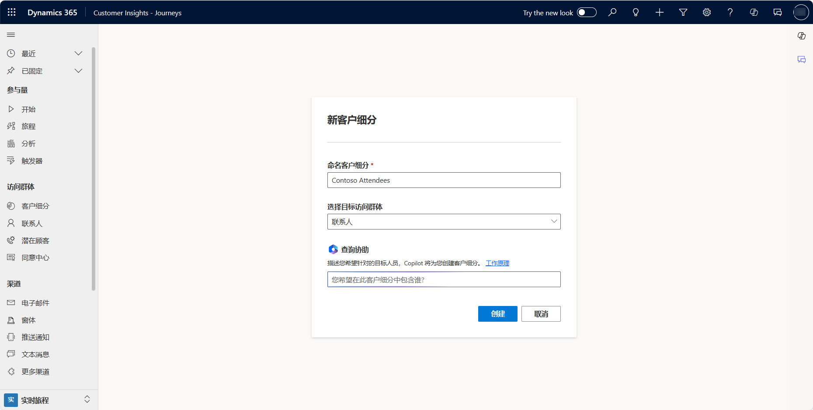The height and width of the screenshot is (410, 813).
Task: Open chat icon in top bar
Action: click(778, 12)
